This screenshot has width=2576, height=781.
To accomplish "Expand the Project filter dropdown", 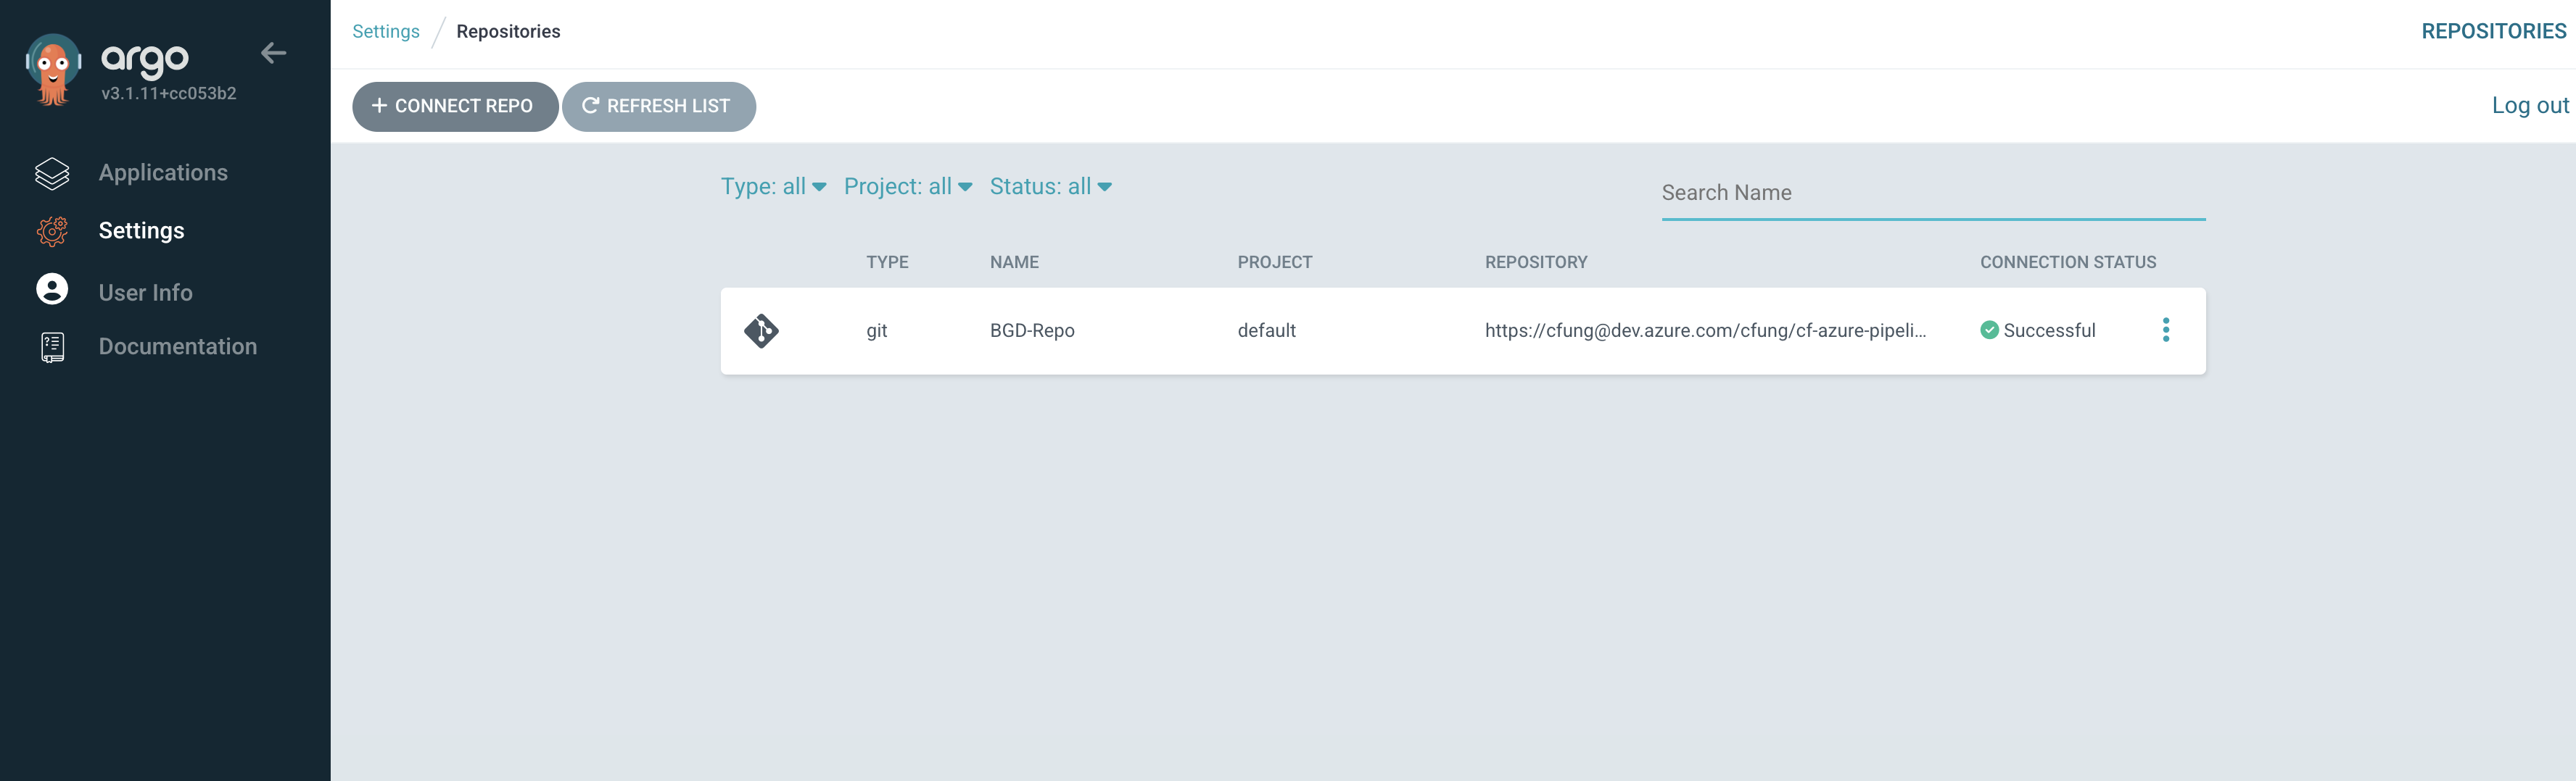I will click(907, 187).
